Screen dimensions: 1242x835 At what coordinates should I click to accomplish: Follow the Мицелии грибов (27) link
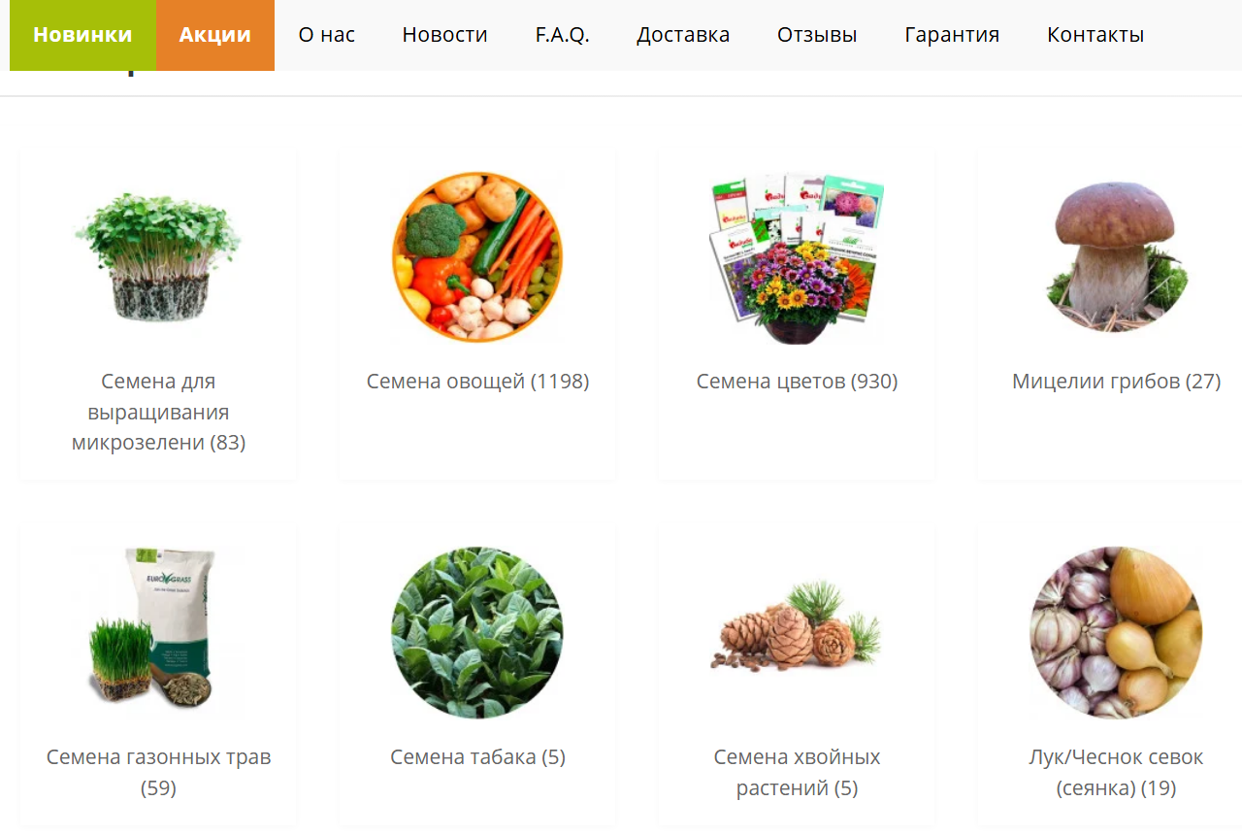[1116, 382]
